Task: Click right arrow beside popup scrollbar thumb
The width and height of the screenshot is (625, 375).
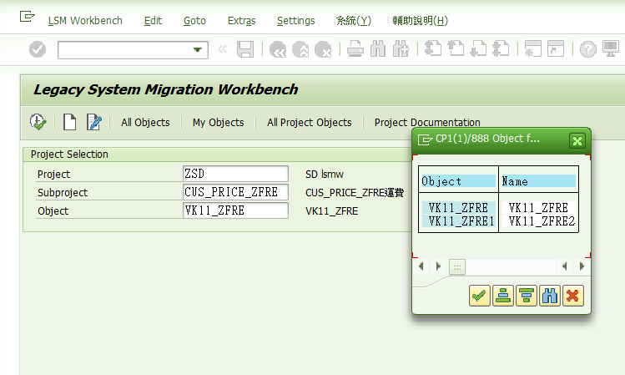Action: [438, 266]
